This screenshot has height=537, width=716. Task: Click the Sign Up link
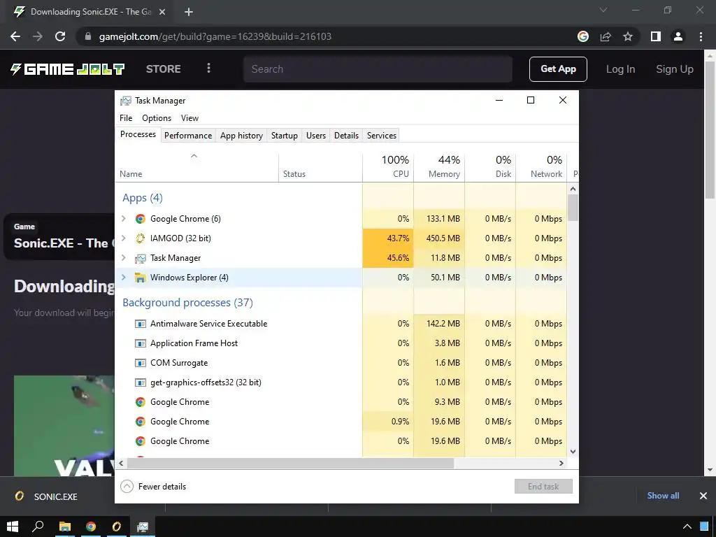tap(675, 69)
